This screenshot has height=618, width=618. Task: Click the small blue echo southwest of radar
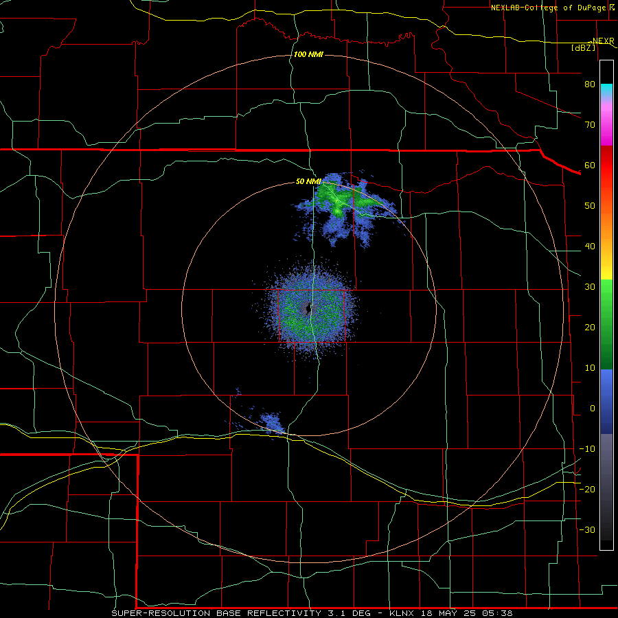(271, 422)
